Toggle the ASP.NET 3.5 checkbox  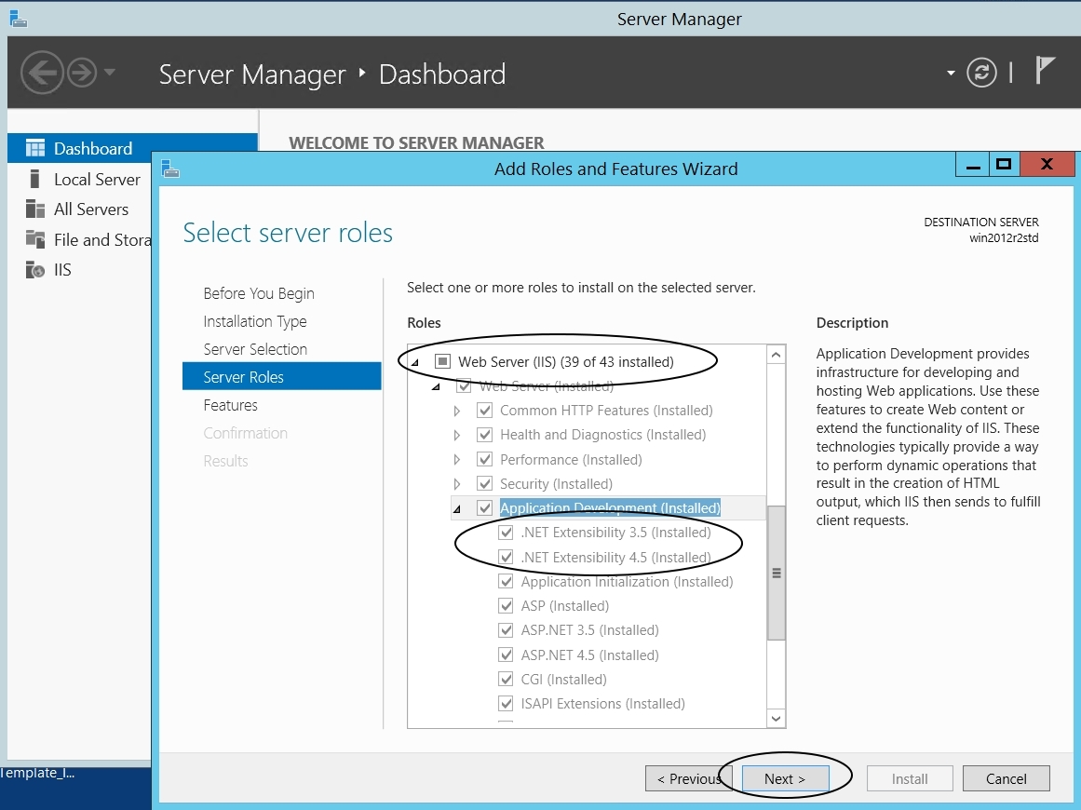pyautogui.click(x=506, y=630)
